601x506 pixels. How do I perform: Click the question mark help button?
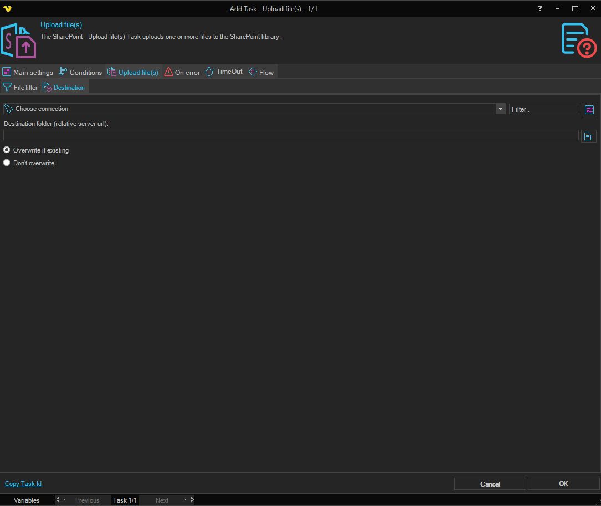click(540, 8)
